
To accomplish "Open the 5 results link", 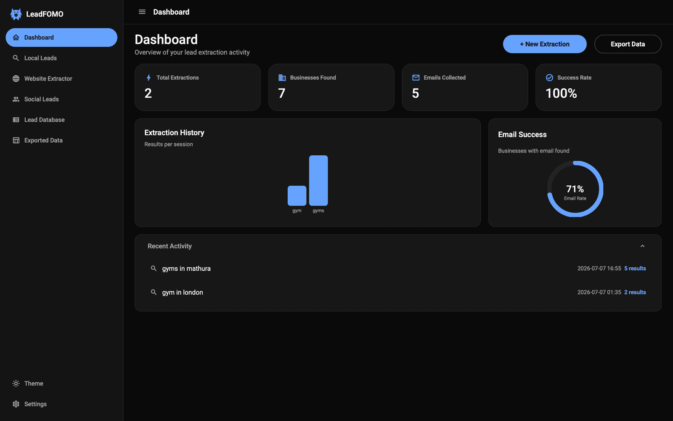I will tap(635, 269).
